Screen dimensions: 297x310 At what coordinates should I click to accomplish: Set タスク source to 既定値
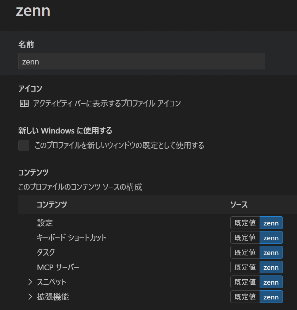[245, 252]
